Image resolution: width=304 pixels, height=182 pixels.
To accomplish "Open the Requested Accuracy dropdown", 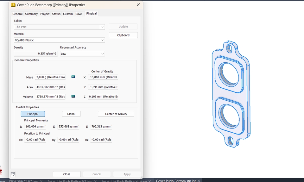I will tap(82, 54).
